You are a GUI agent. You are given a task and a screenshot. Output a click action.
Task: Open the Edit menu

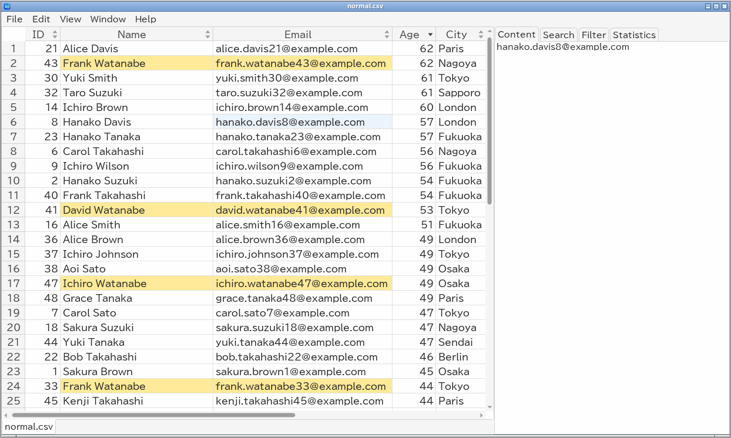(41, 19)
